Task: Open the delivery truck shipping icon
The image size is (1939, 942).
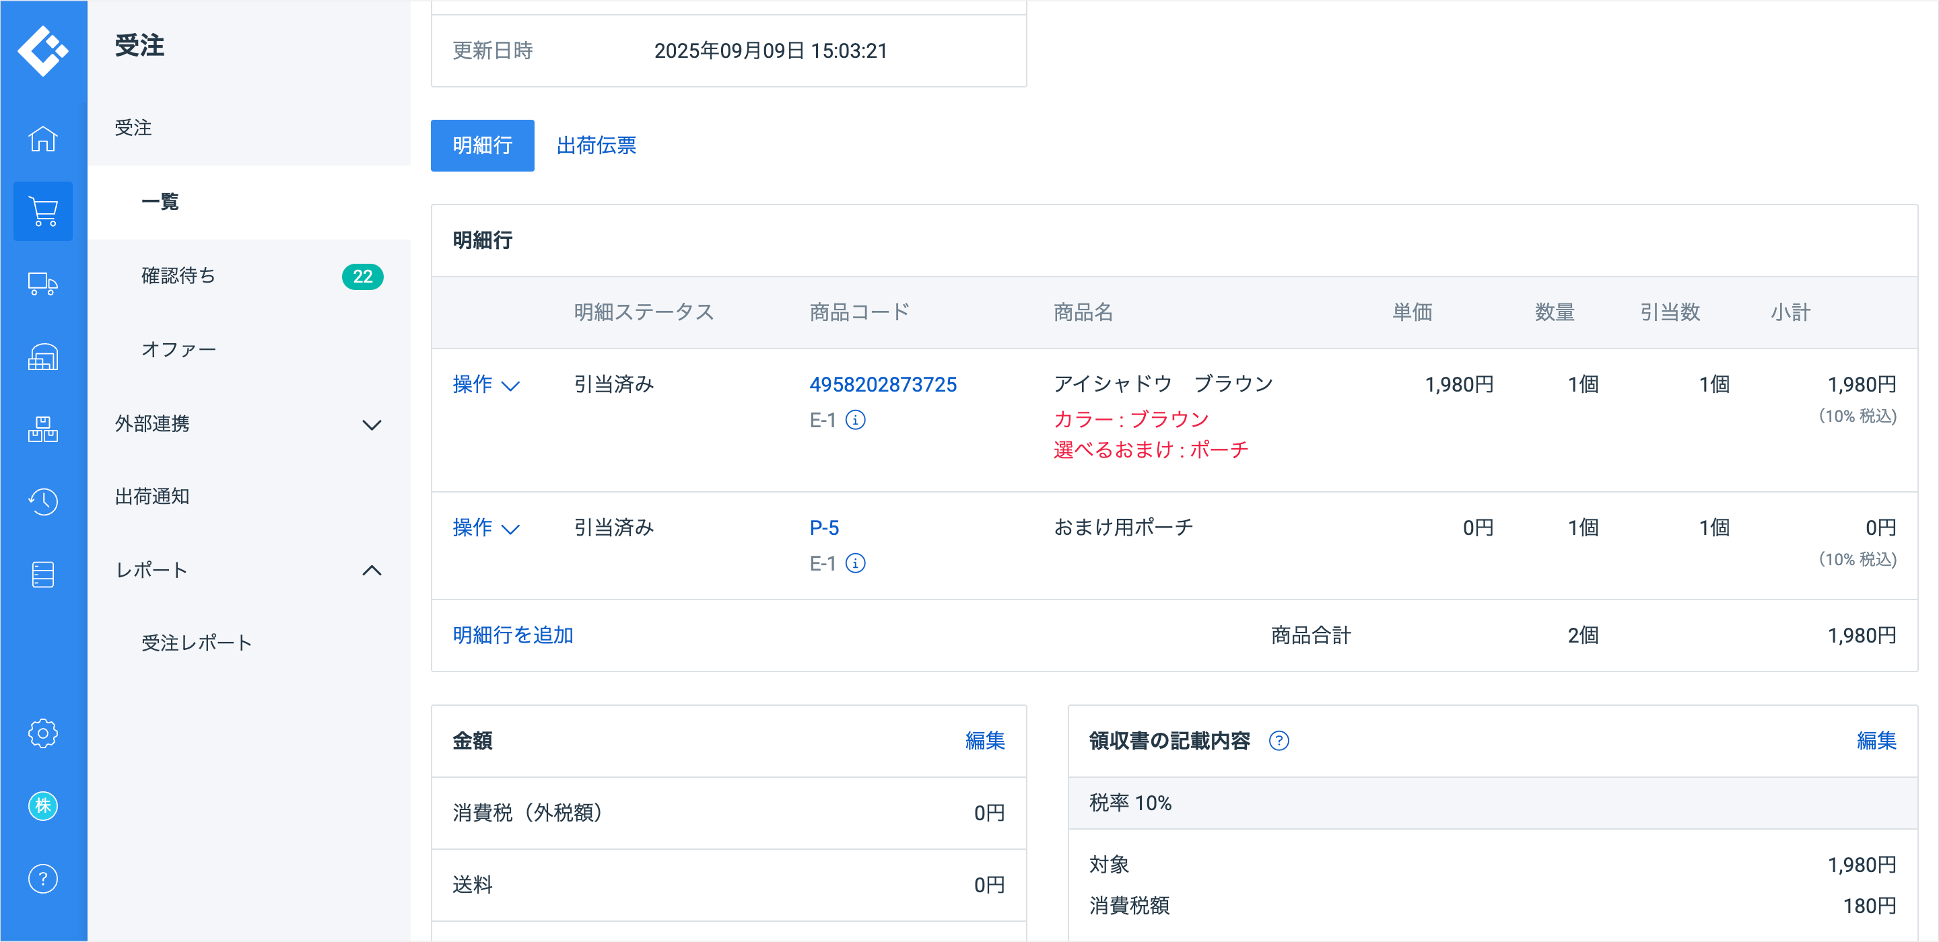Action: [x=43, y=285]
